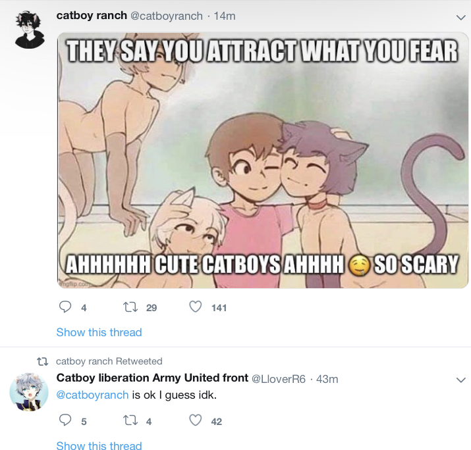Retweet the catboy ranch meme tweet
This screenshot has height=450, width=471.
[130, 307]
